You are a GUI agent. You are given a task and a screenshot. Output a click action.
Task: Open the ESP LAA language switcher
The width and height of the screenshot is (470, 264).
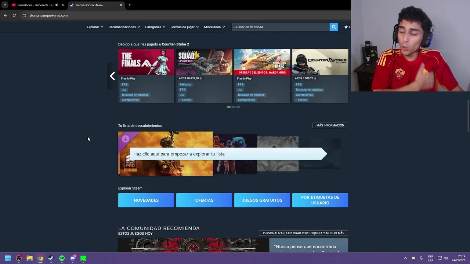pyautogui.click(x=430, y=258)
